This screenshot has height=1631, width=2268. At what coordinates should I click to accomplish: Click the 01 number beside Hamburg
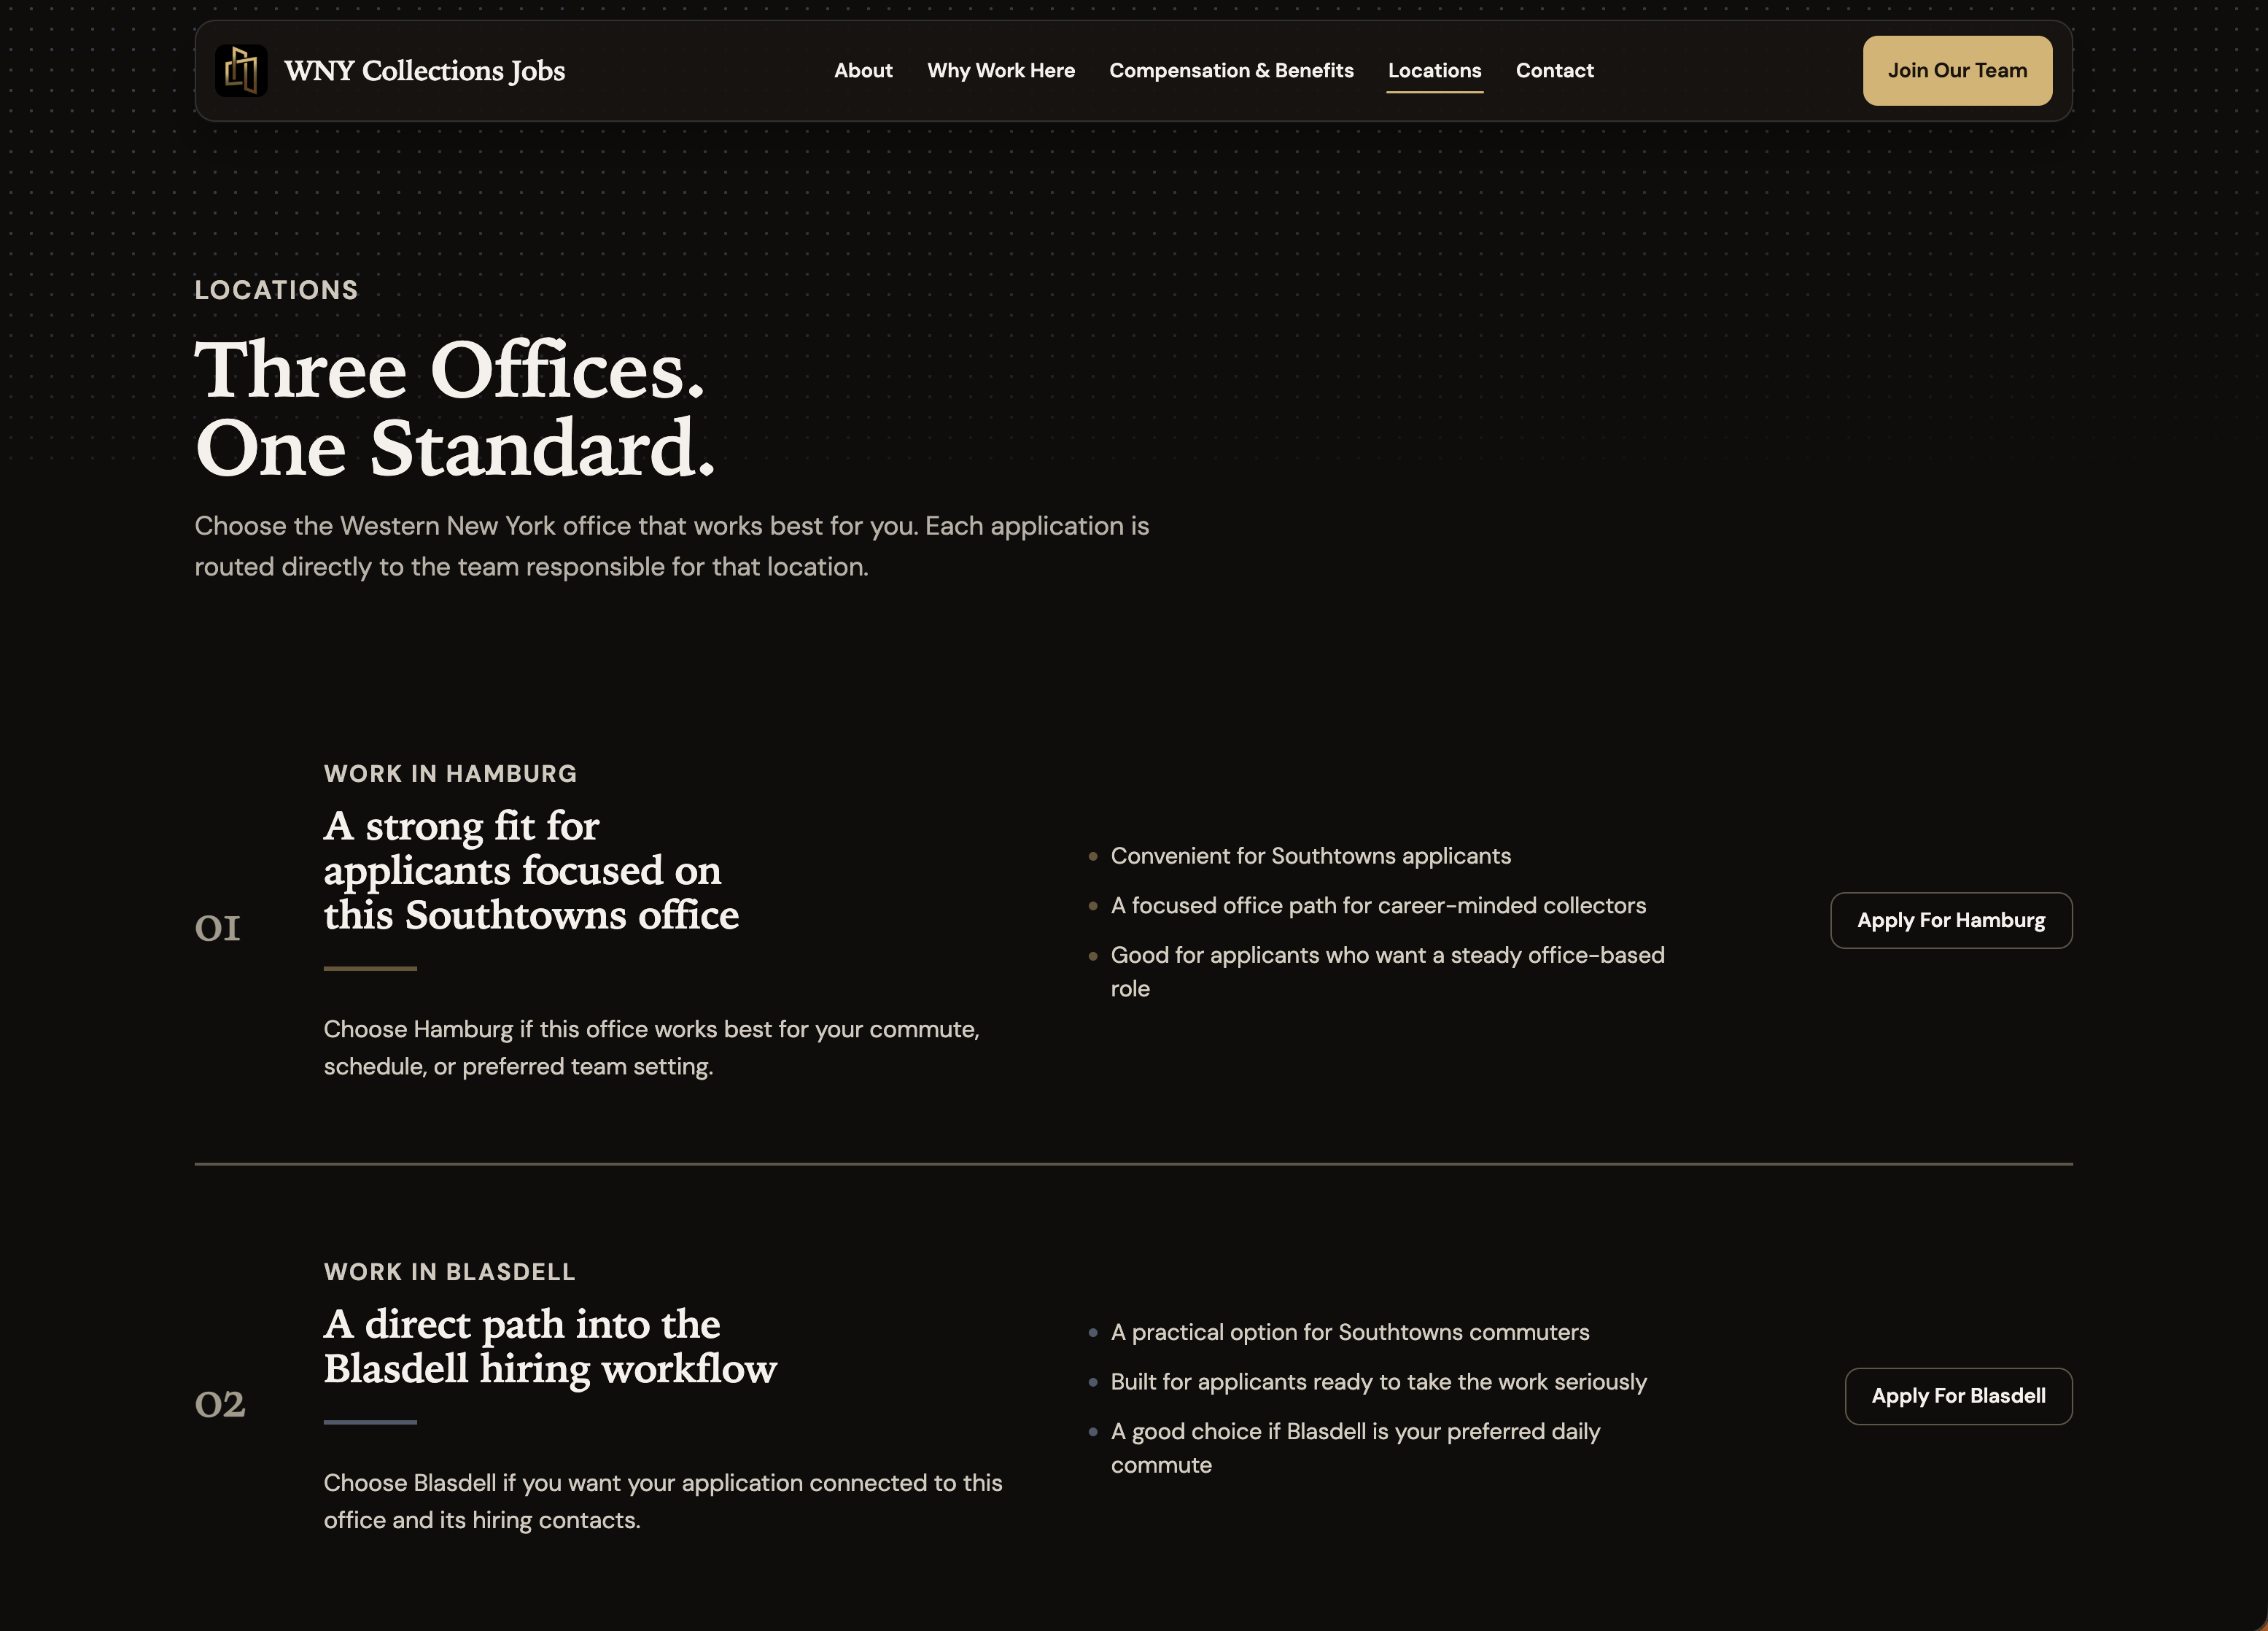[x=217, y=928]
